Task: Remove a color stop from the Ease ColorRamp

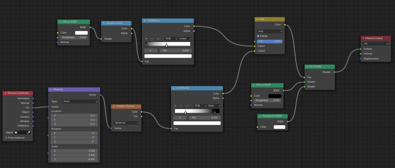Action: point(181,106)
